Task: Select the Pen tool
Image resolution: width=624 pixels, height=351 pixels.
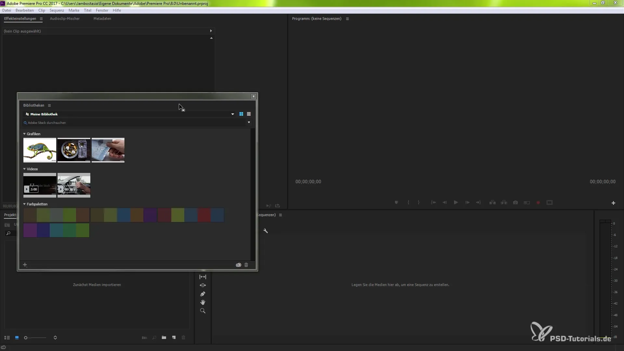Action: pos(202,294)
